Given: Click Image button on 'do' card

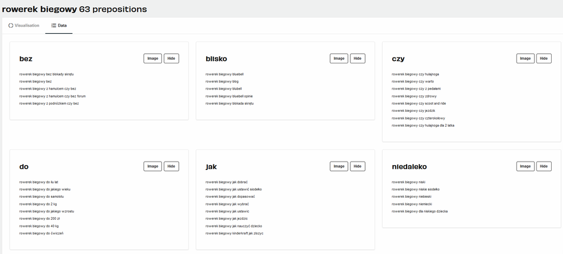Looking at the screenshot, I should (152, 166).
